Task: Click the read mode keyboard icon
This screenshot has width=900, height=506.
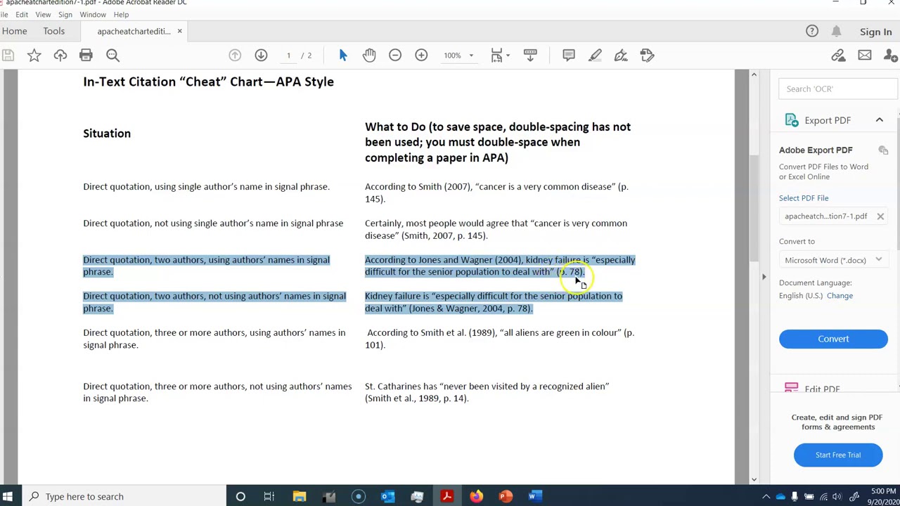Action: click(x=530, y=56)
